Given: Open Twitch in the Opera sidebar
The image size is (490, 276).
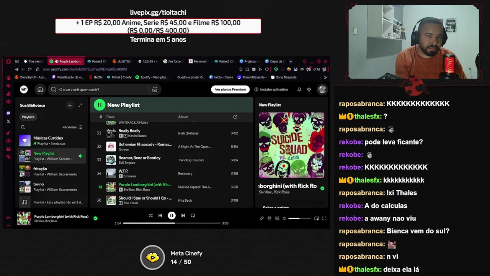Looking at the screenshot, I should tap(8, 113).
